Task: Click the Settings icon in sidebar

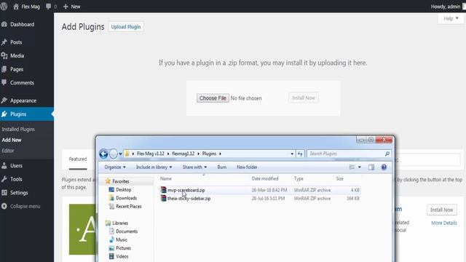Action: [4, 192]
